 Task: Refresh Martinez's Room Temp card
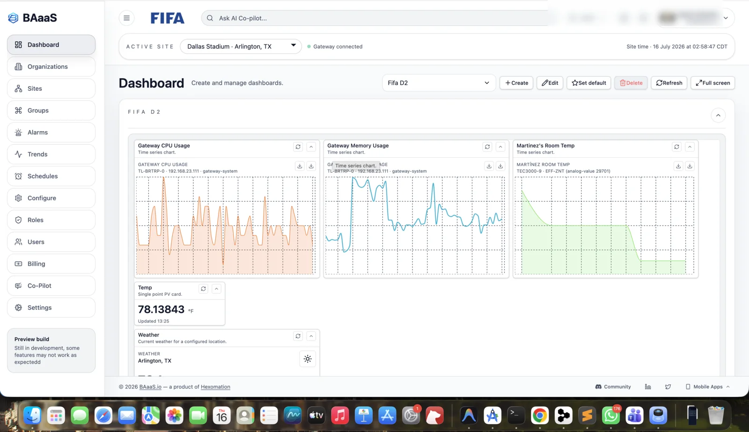(x=676, y=147)
